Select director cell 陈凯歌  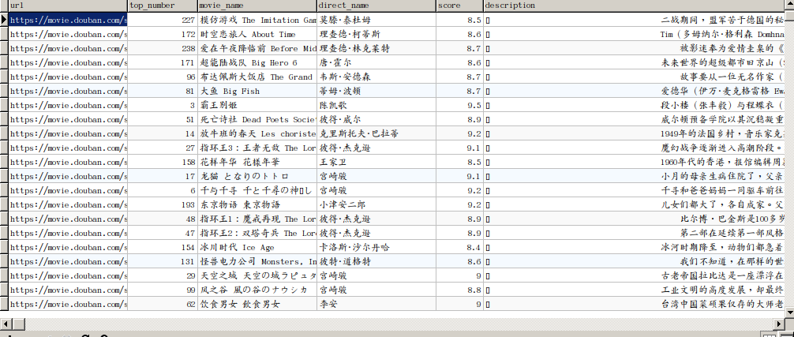pyautogui.click(x=376, y=105)
